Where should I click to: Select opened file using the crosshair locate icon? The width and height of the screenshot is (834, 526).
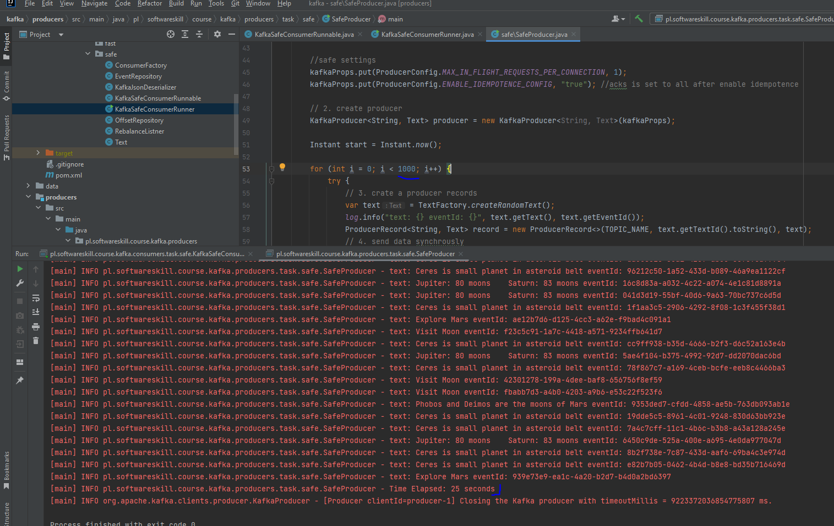tap(170, 34)
